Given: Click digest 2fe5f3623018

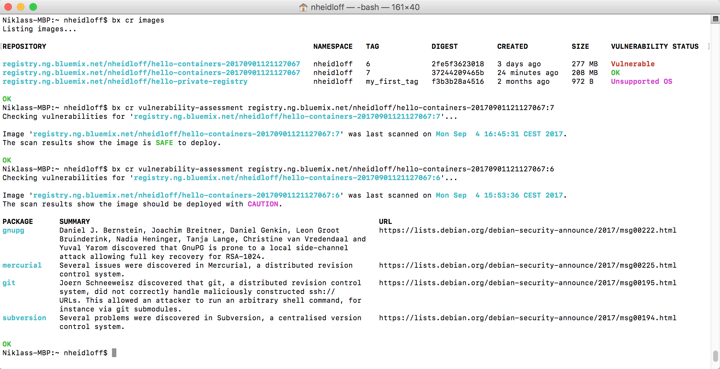Looking at the screenshot, I should [x=458, y=64].
